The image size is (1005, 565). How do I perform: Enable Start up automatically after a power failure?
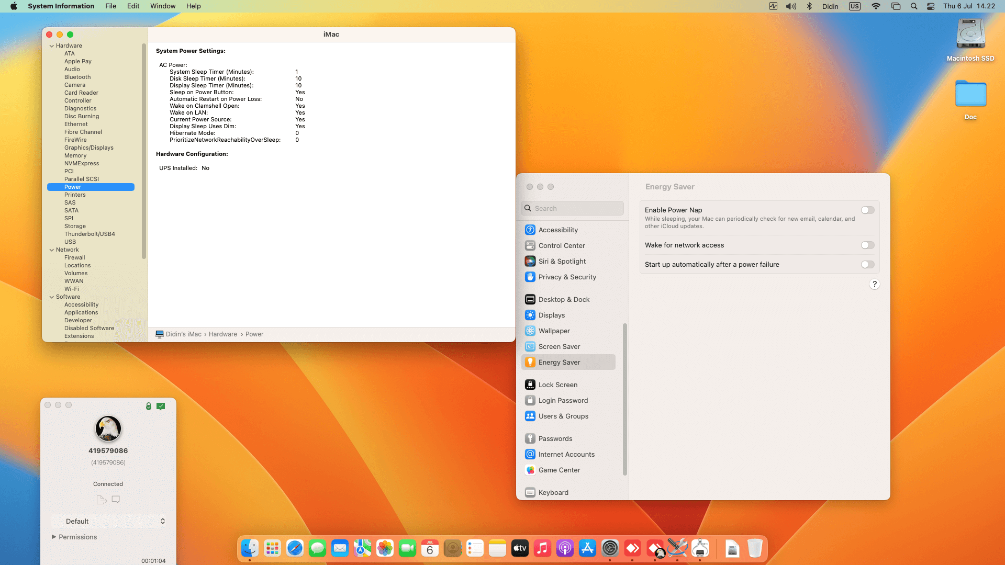pyautogui.click(x=867, y=264)
